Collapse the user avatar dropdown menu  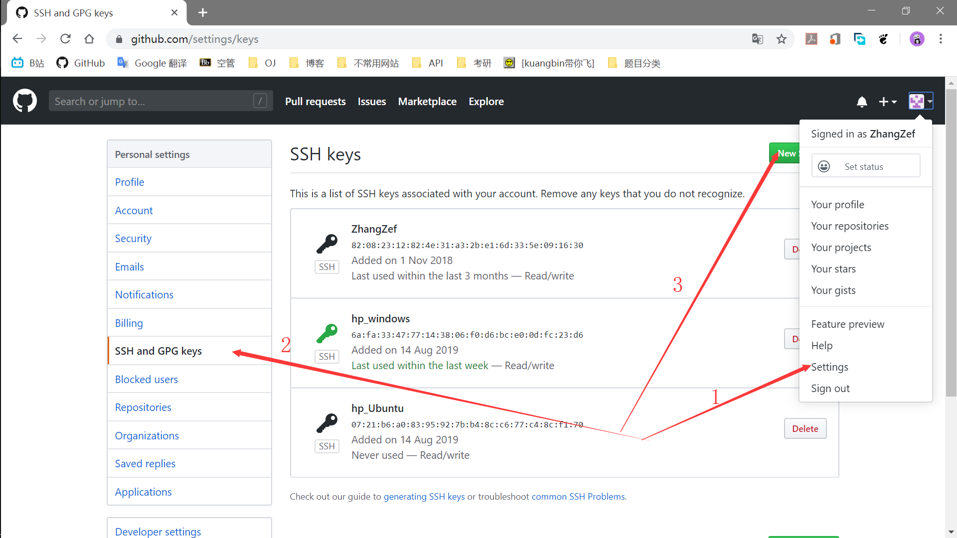click(x=920, y=102)
